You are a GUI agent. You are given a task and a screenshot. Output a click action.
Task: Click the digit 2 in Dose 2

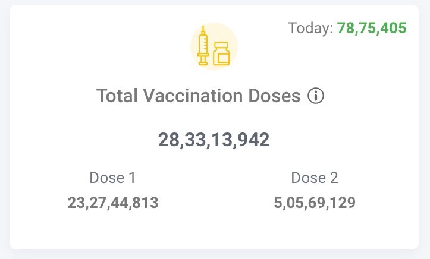pyautogui.click(x=334, y=178)
